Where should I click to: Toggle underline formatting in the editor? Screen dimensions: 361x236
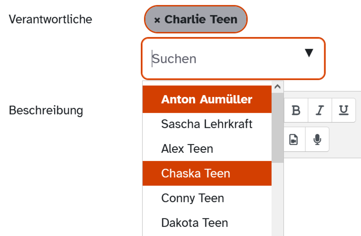(344, 110)
